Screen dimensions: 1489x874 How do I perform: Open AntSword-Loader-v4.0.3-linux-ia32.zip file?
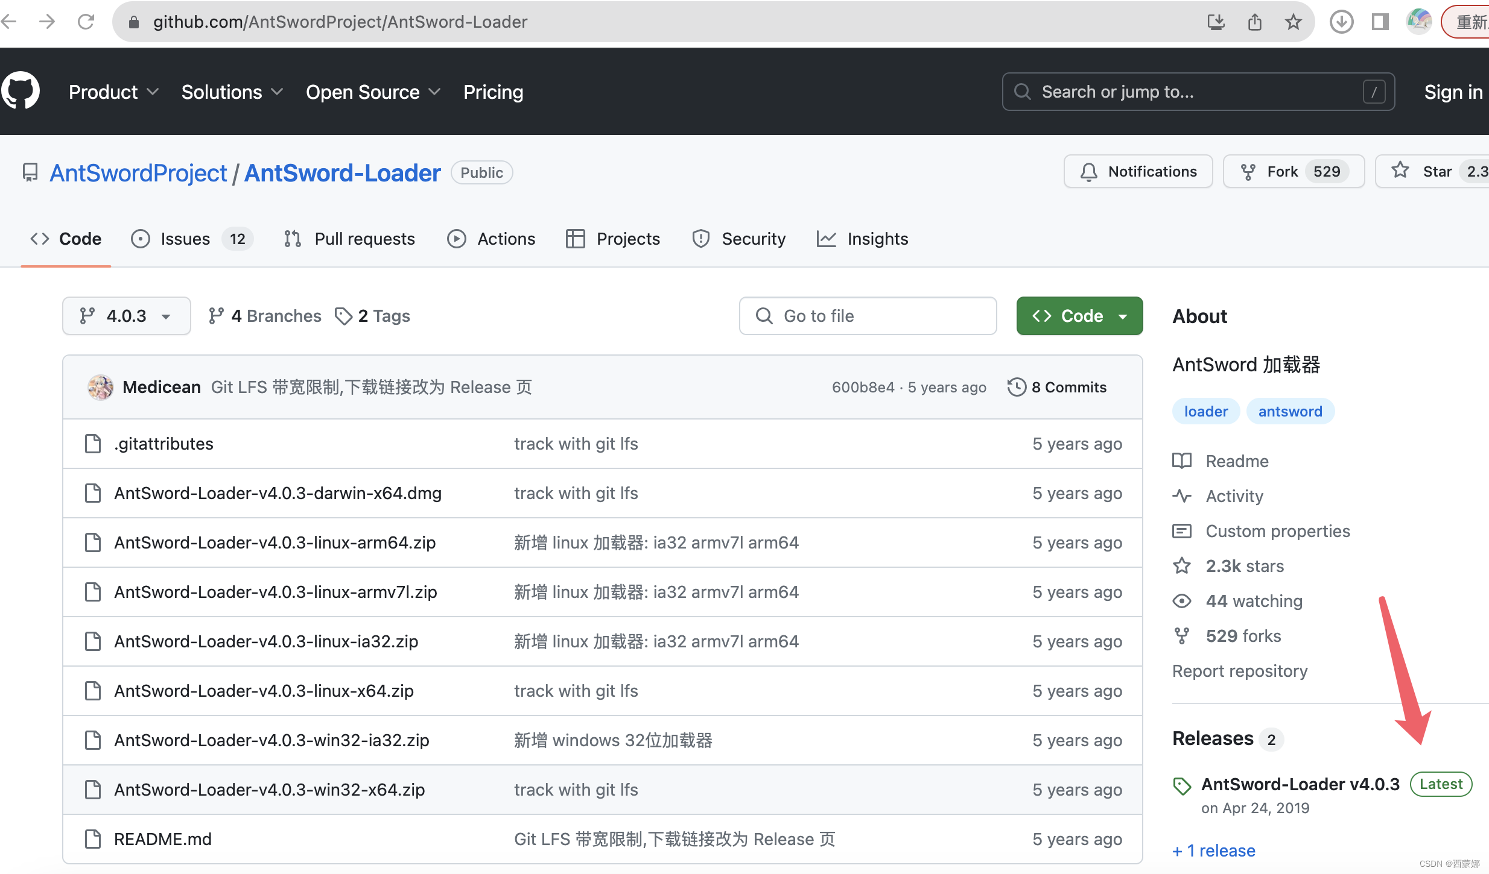266,641
